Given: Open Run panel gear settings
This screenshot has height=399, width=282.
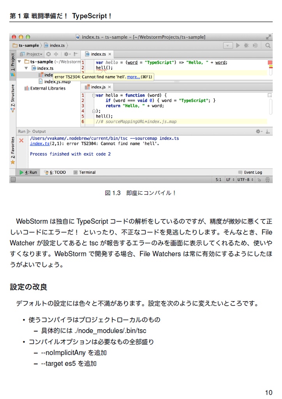Looking at the screenshot, I should [x=259, y=131].
